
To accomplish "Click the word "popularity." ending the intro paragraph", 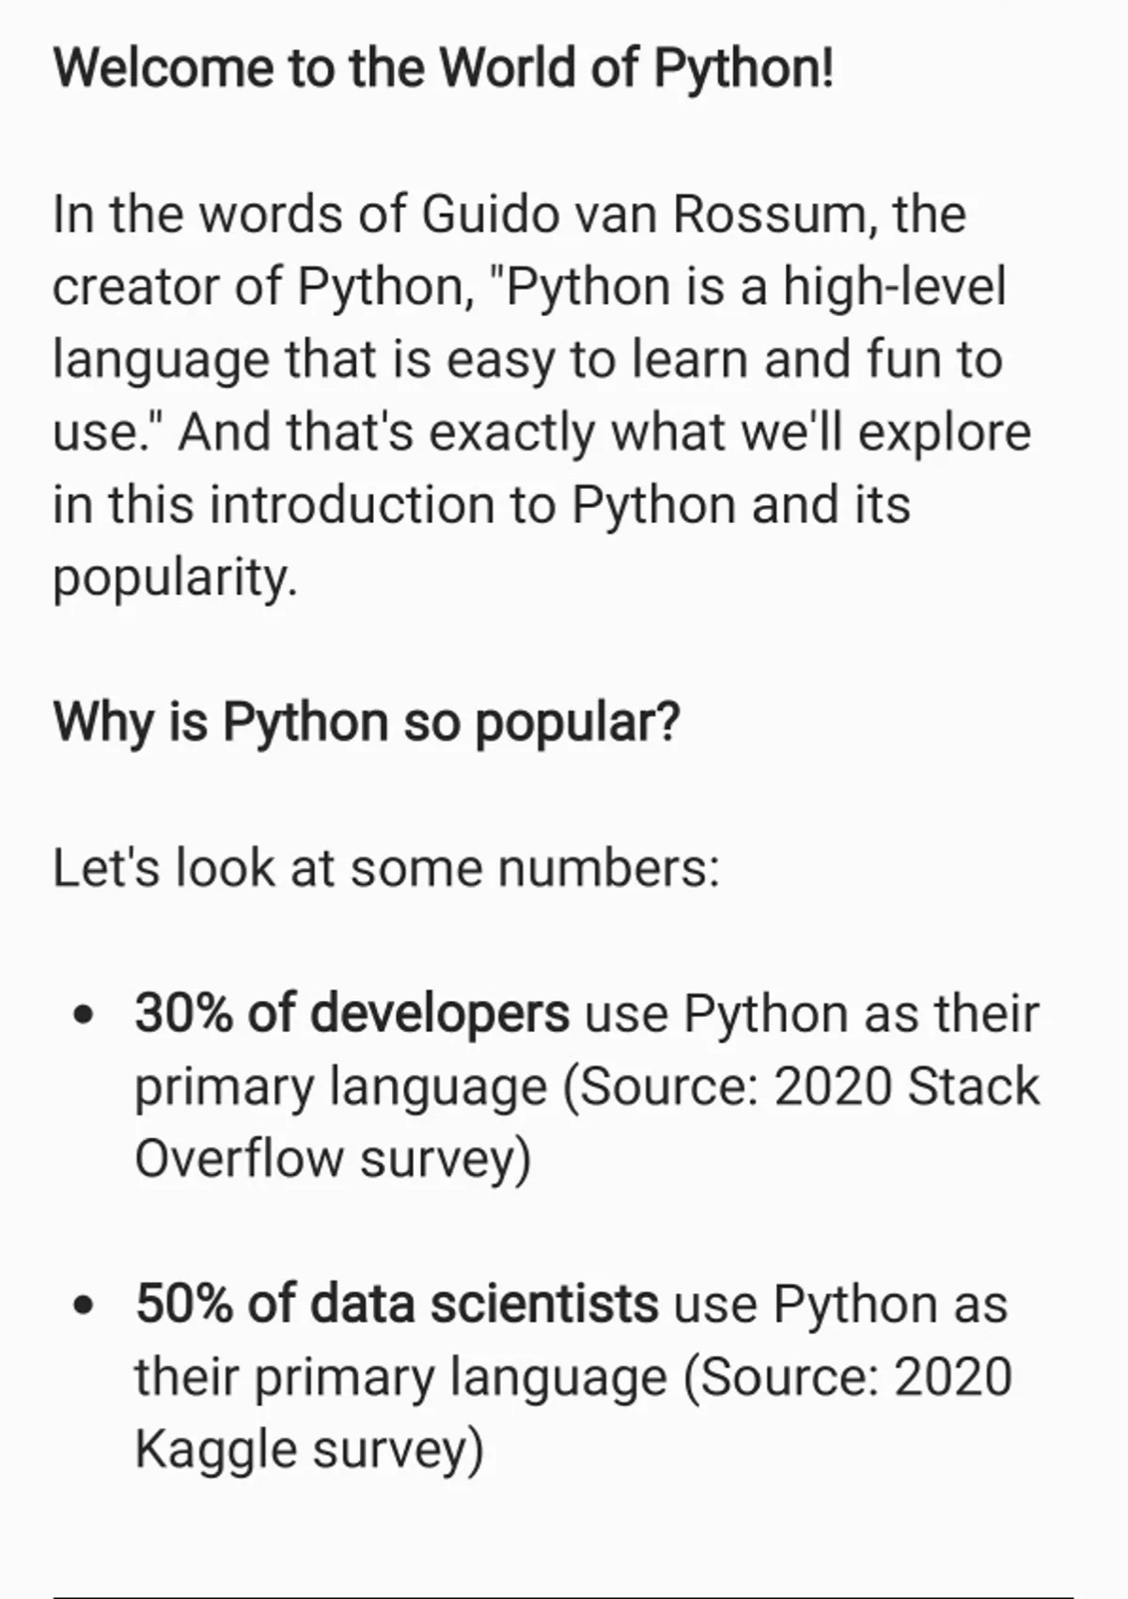I will click(x=174, y=577).
